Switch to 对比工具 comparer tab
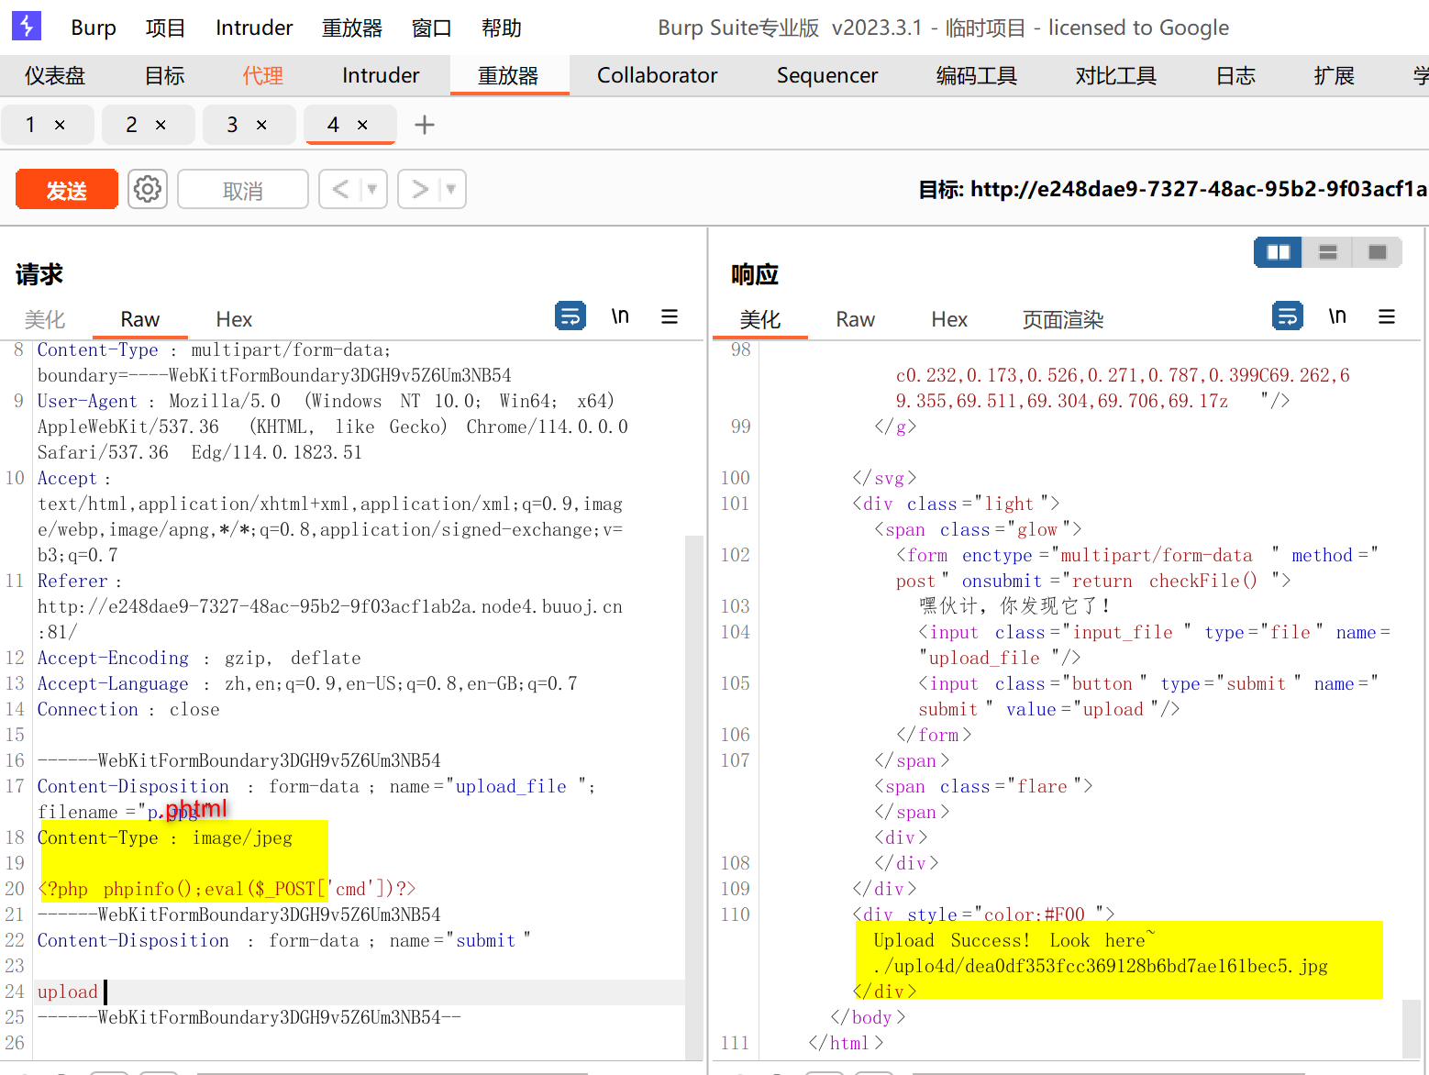This screenshot has height=1075, width=1429. coord(1115,75)
